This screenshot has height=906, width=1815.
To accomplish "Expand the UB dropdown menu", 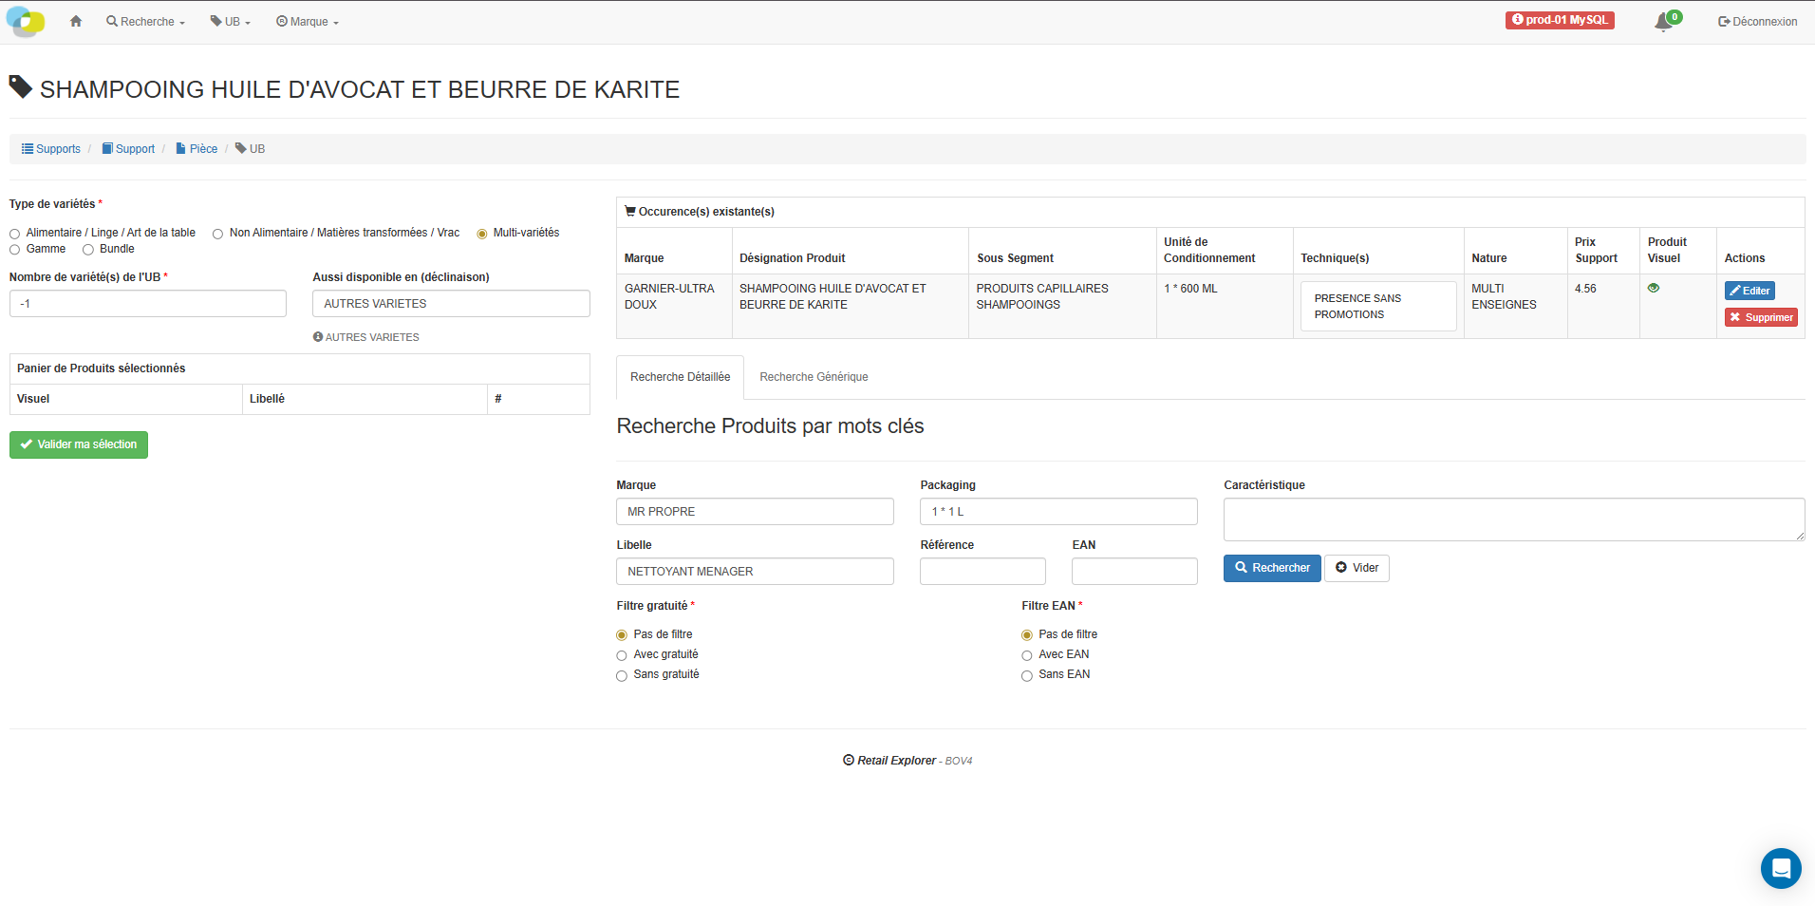I will (x=231, y=22).
